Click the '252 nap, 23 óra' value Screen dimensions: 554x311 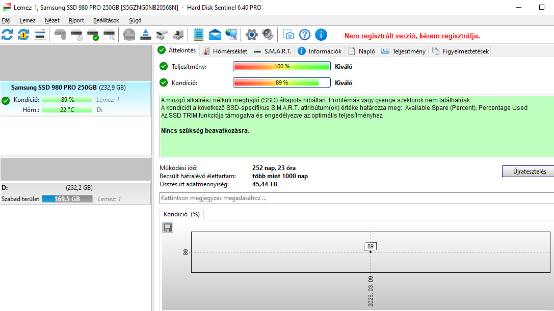click(274, 168)
